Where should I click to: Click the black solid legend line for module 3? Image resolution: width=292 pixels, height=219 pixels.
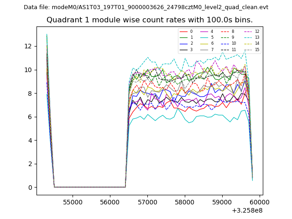[x=184, y=49]
